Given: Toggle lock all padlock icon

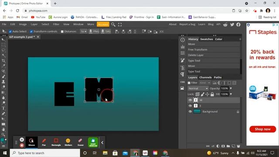Looking at the screenshot, I should click(212, 94).
